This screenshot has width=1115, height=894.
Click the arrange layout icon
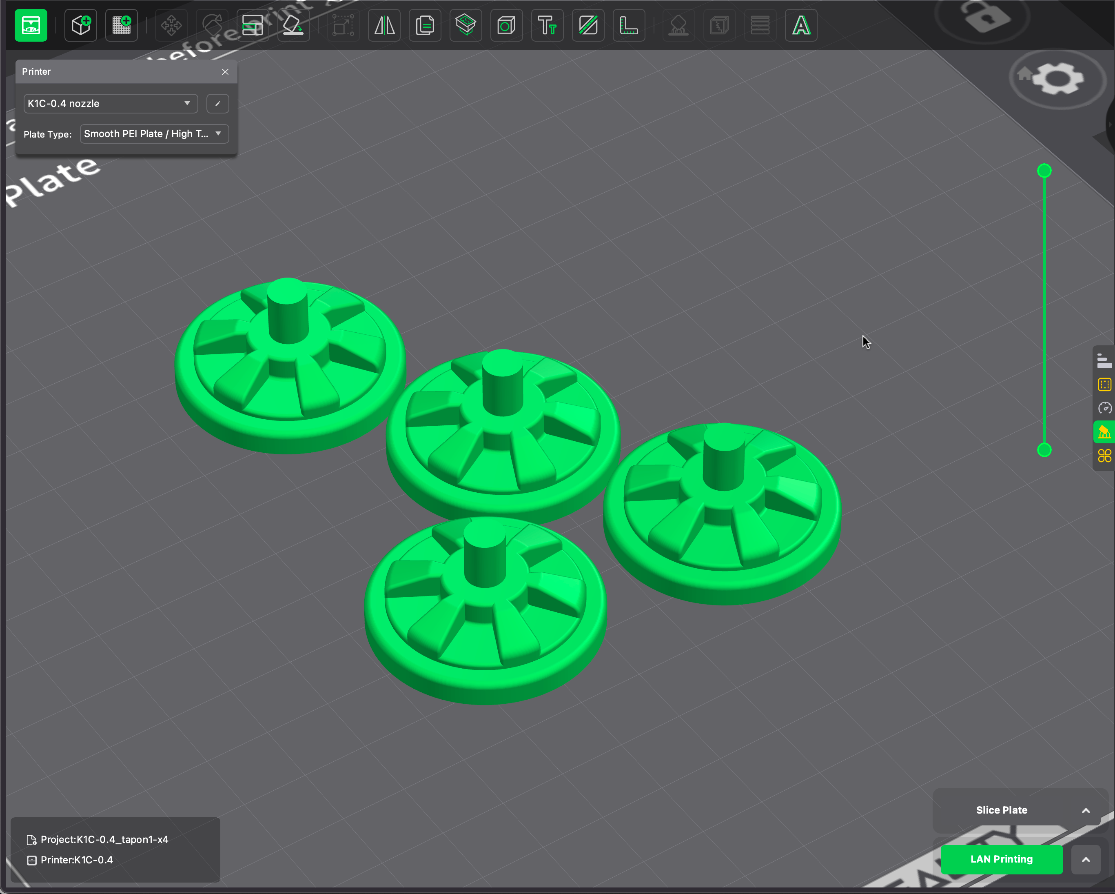(x=253, y=25)
